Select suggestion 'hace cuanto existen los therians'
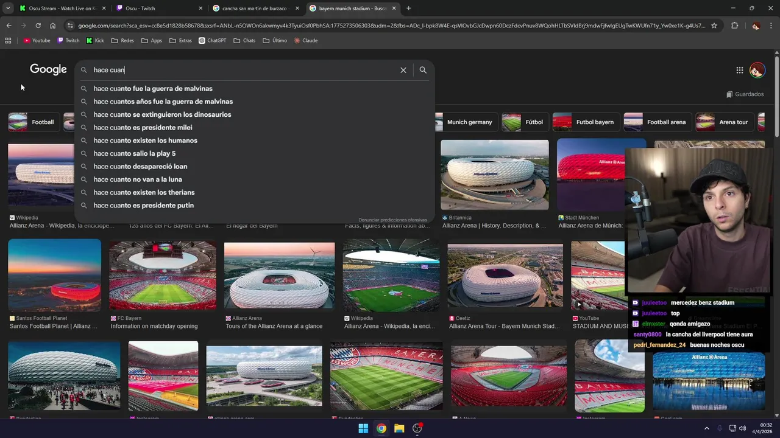Image resolution: width=780 pixels, height=438 pixels. point(254,192)
